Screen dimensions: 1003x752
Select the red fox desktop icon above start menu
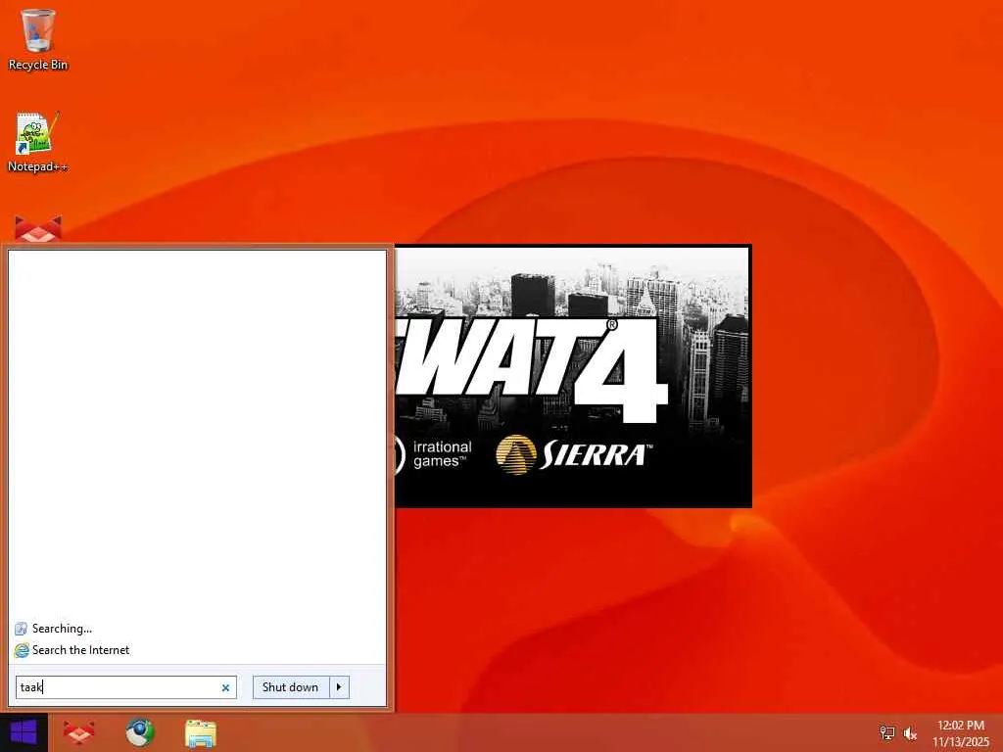(x=38, y=229)
